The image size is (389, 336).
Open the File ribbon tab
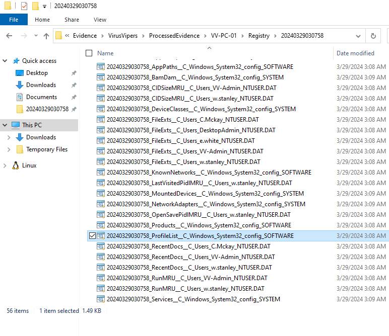(x=14, y=20)
